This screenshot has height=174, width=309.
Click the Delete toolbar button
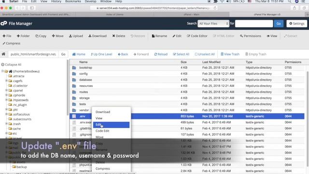(119, 36)
